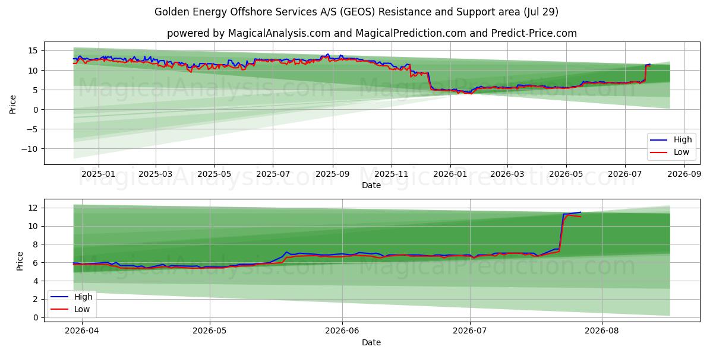Click the price tick labeled −10
This screenshot has height=356, width=713.
[x=31, y=149]
